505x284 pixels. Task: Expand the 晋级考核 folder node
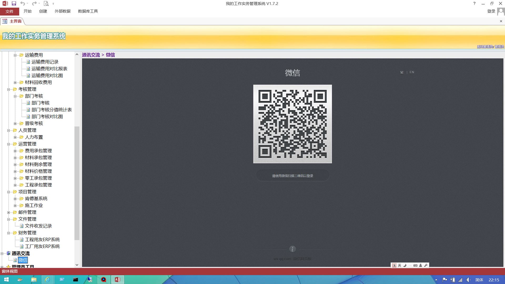[x=15, y=124]
